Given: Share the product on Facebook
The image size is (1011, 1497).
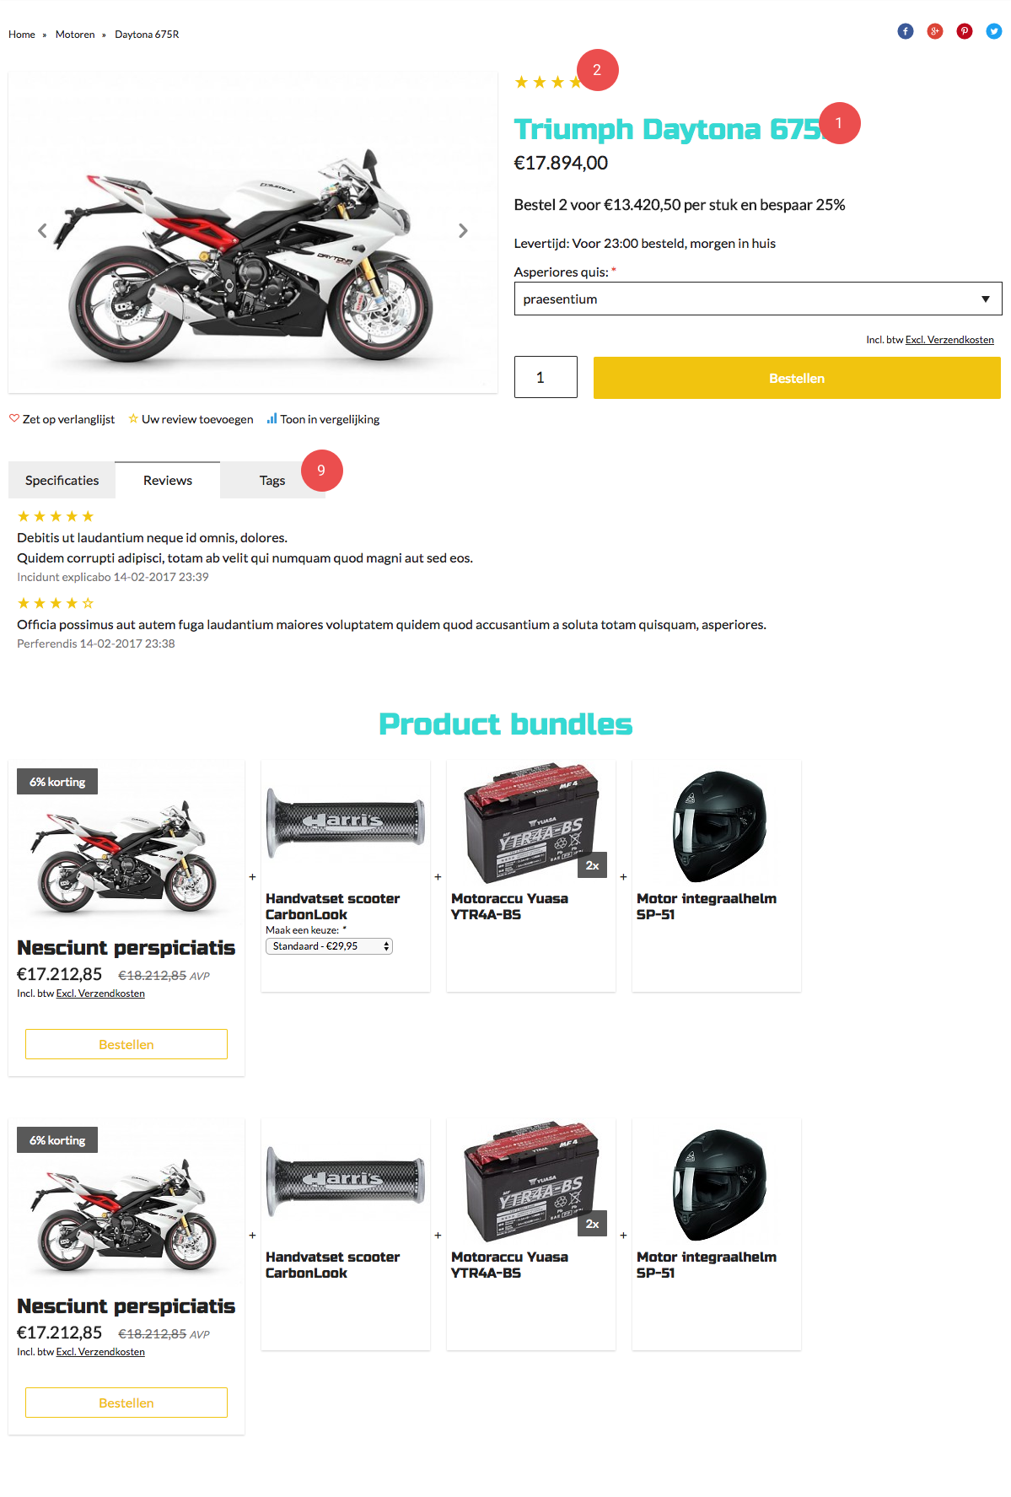Looking at the screenshot, I should [x=906, y=31].
